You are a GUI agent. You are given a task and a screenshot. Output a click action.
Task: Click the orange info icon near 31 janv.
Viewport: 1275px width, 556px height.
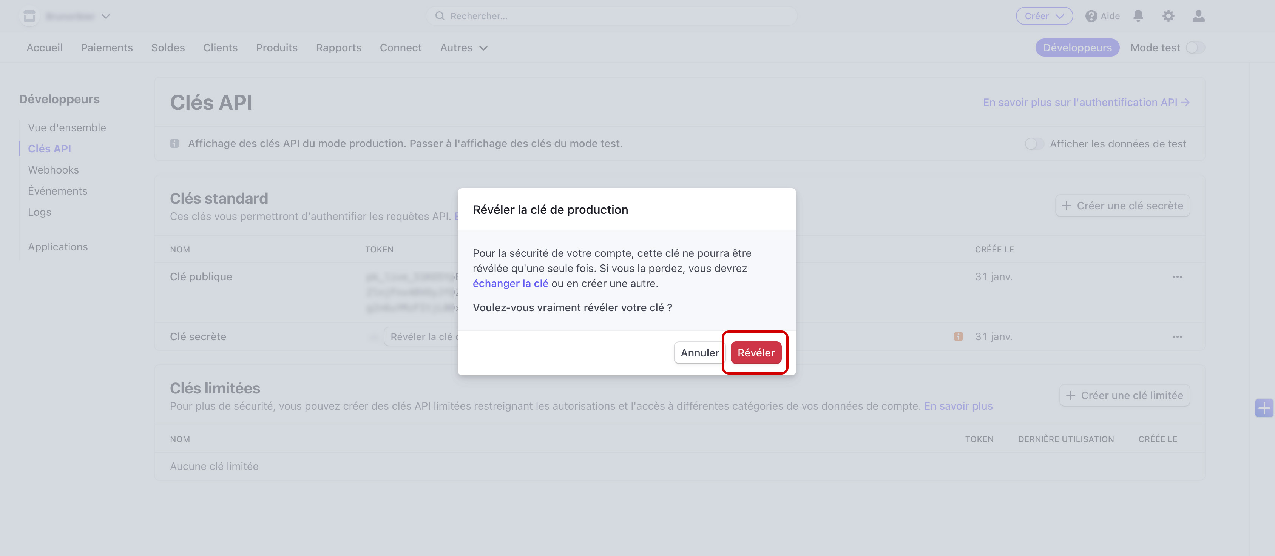pyautogui.click(x=958, y=336)
